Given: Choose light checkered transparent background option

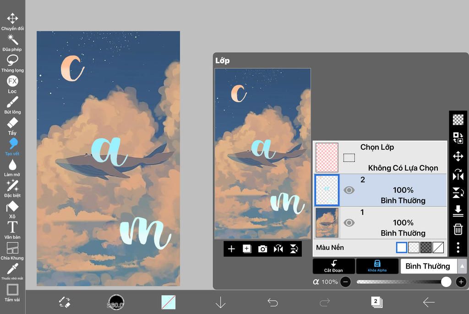Looking at the screenshot, I should (414, 248).
